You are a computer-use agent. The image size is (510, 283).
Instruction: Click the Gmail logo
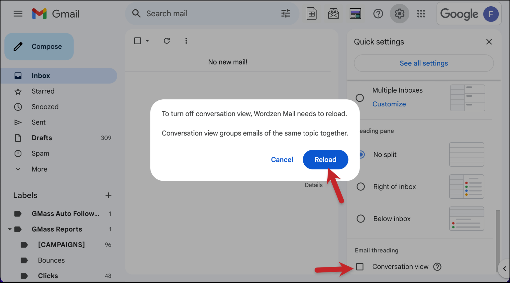[56, 14]
